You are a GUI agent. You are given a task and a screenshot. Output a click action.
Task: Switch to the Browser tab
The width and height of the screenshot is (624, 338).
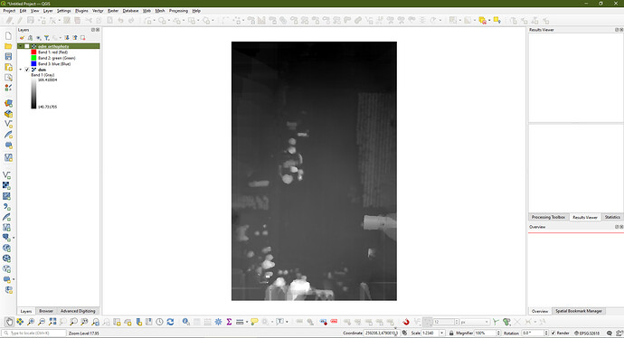click(46, 311)
